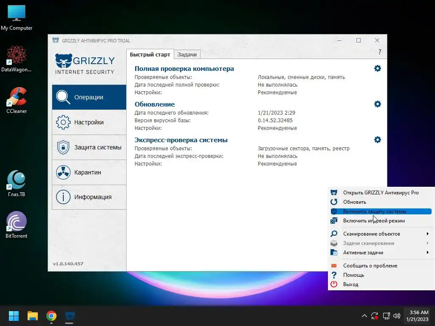Open Глаз.ТВ desktop shortcut
The height and width of the screenshot is (326, 435).
point(17,183)
